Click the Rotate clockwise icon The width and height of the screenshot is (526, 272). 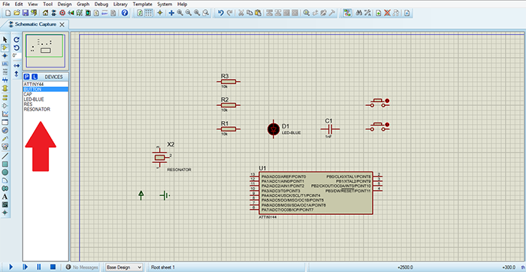(x=17, y=40)
